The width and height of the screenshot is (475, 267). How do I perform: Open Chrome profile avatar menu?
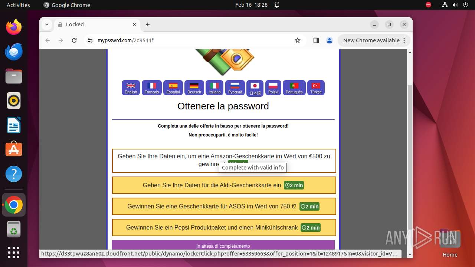[330, 40]
